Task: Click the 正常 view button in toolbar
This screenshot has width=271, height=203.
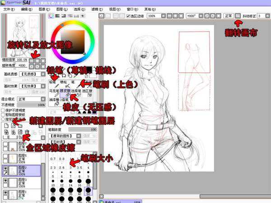Action: pos(228,16)
